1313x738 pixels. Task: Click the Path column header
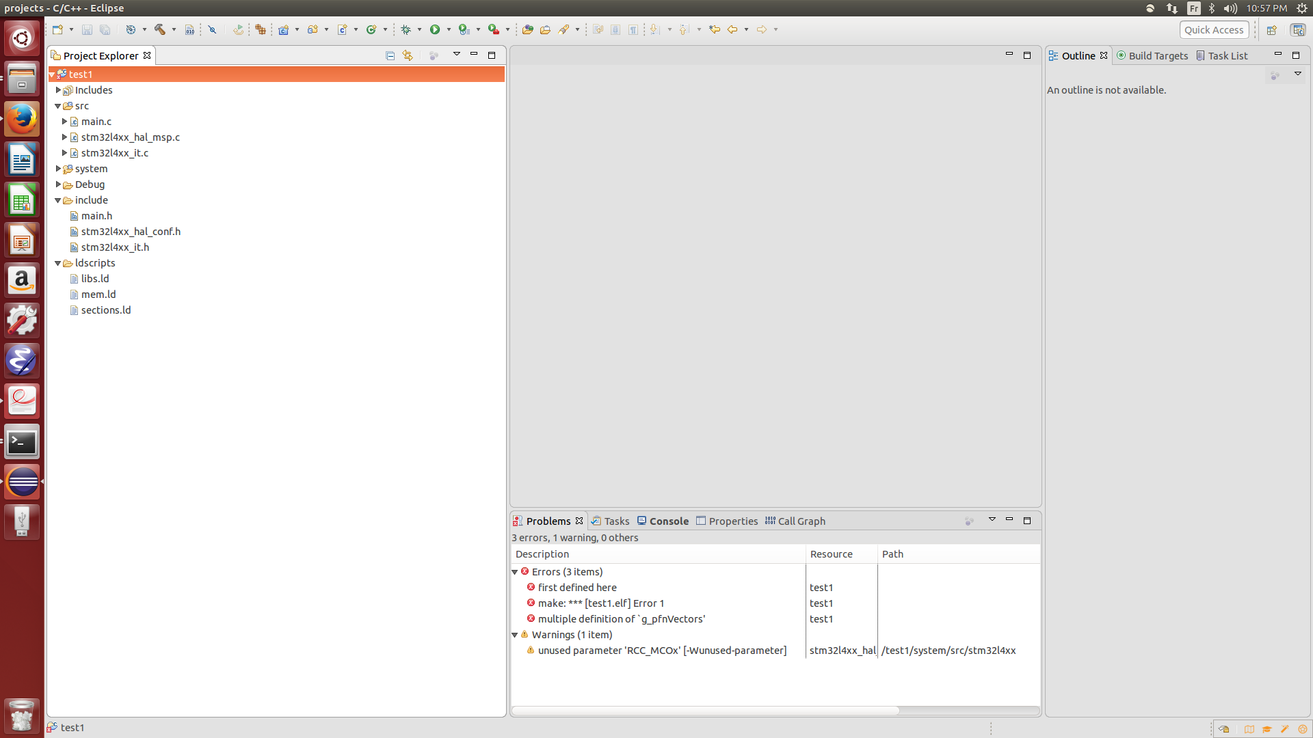959,554
